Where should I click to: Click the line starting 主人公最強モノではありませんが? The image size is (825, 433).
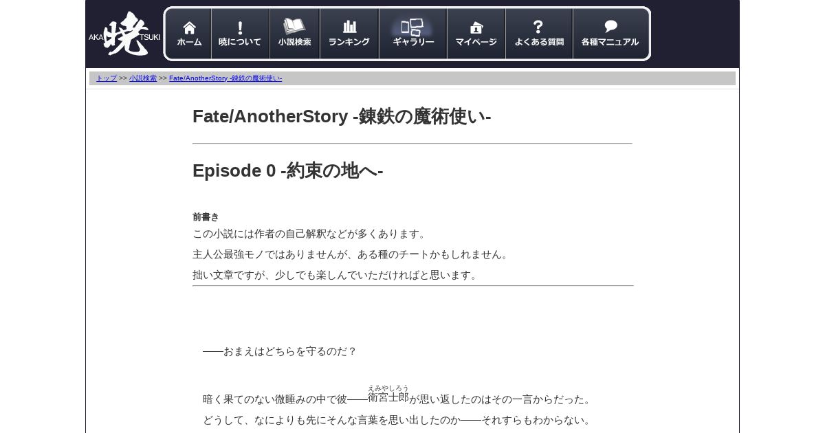pos(352,254)
